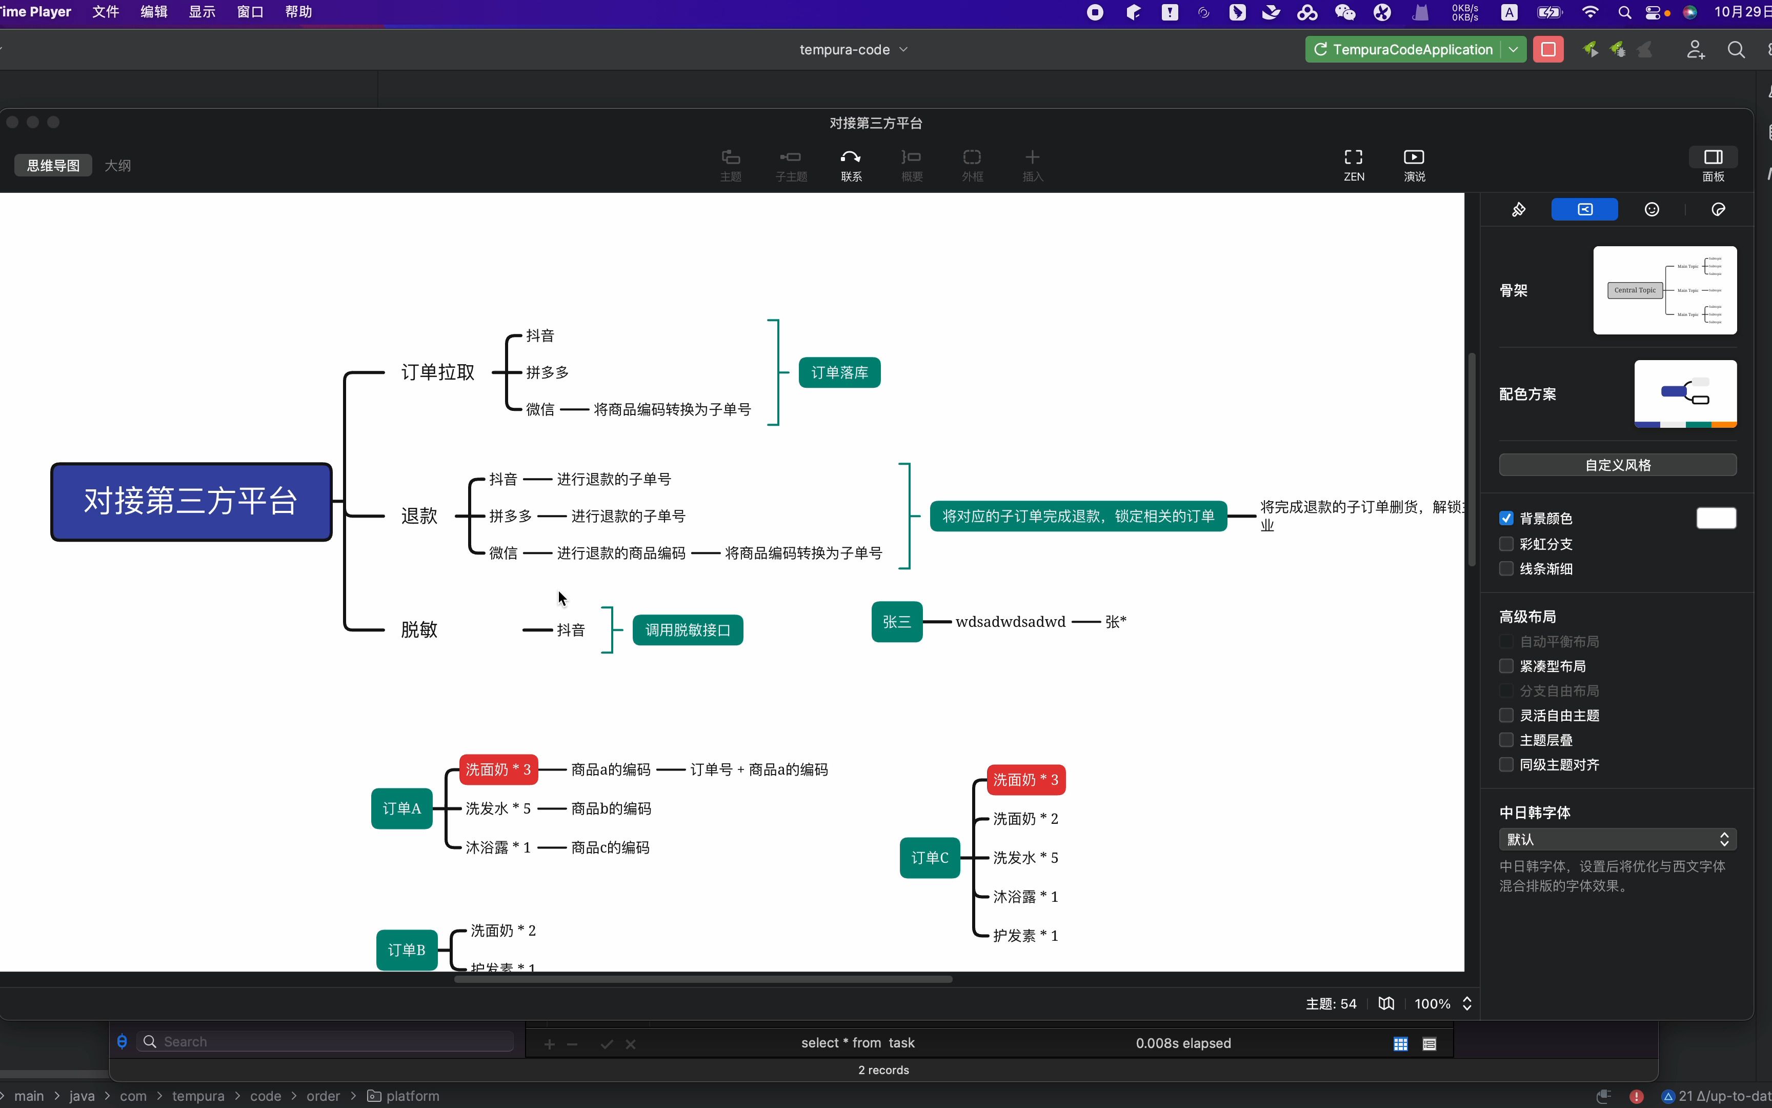Click the platform folder in breadcrumb
Image resolution: width=1772 pixels, height=1108 pixels.
coord(404,1096)
